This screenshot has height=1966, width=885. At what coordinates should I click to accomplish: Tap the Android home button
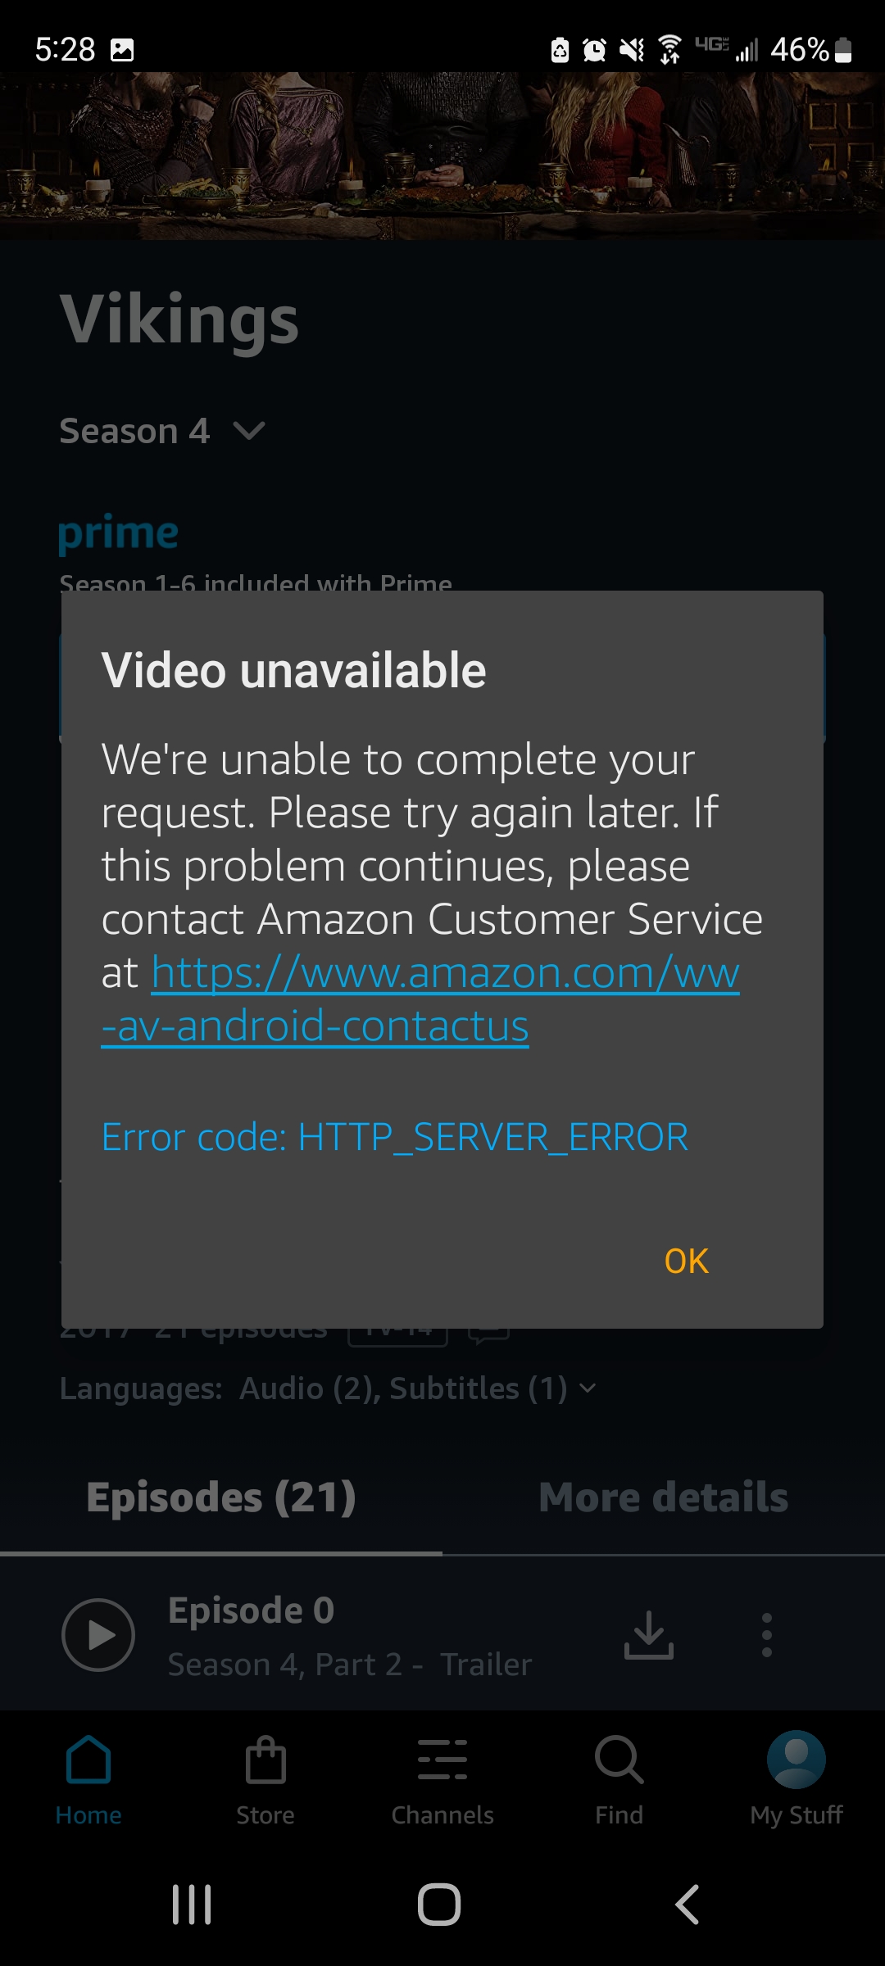tap(439, 1905)
